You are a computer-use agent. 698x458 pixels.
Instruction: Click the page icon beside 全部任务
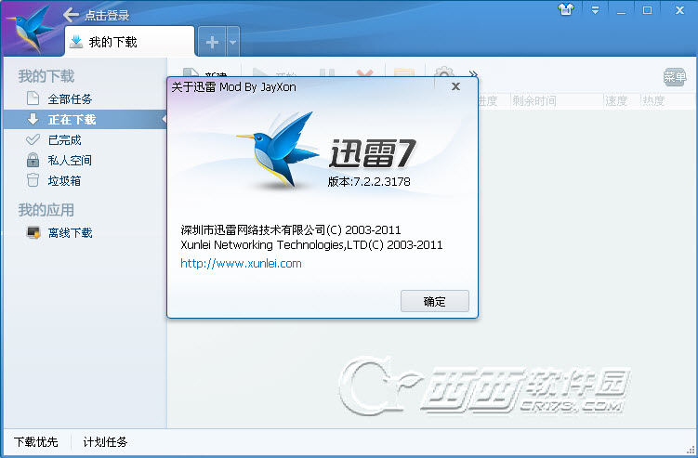click(x=33, y=98)
